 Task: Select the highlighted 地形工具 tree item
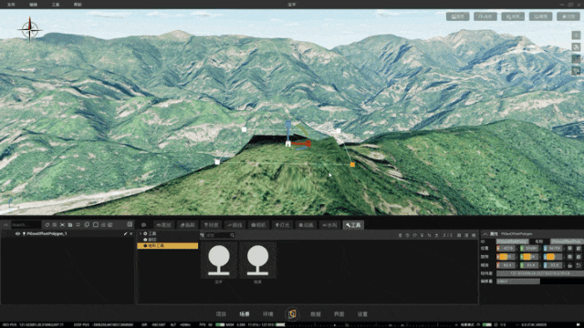[x=168, y=246]
